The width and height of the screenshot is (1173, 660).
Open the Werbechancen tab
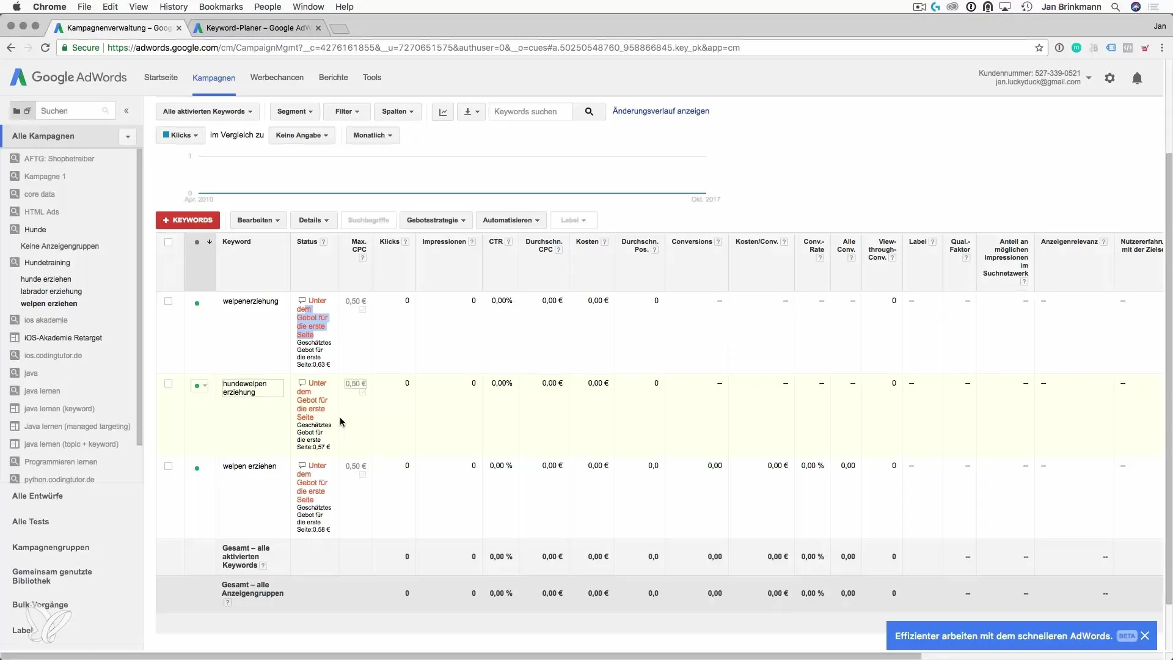click(x=277, y=77)
